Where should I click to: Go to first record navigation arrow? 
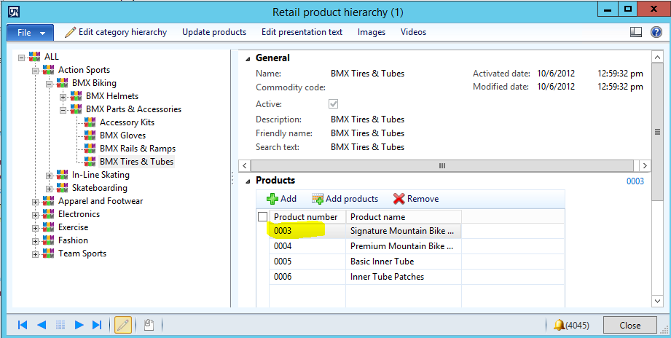(23, 325)
